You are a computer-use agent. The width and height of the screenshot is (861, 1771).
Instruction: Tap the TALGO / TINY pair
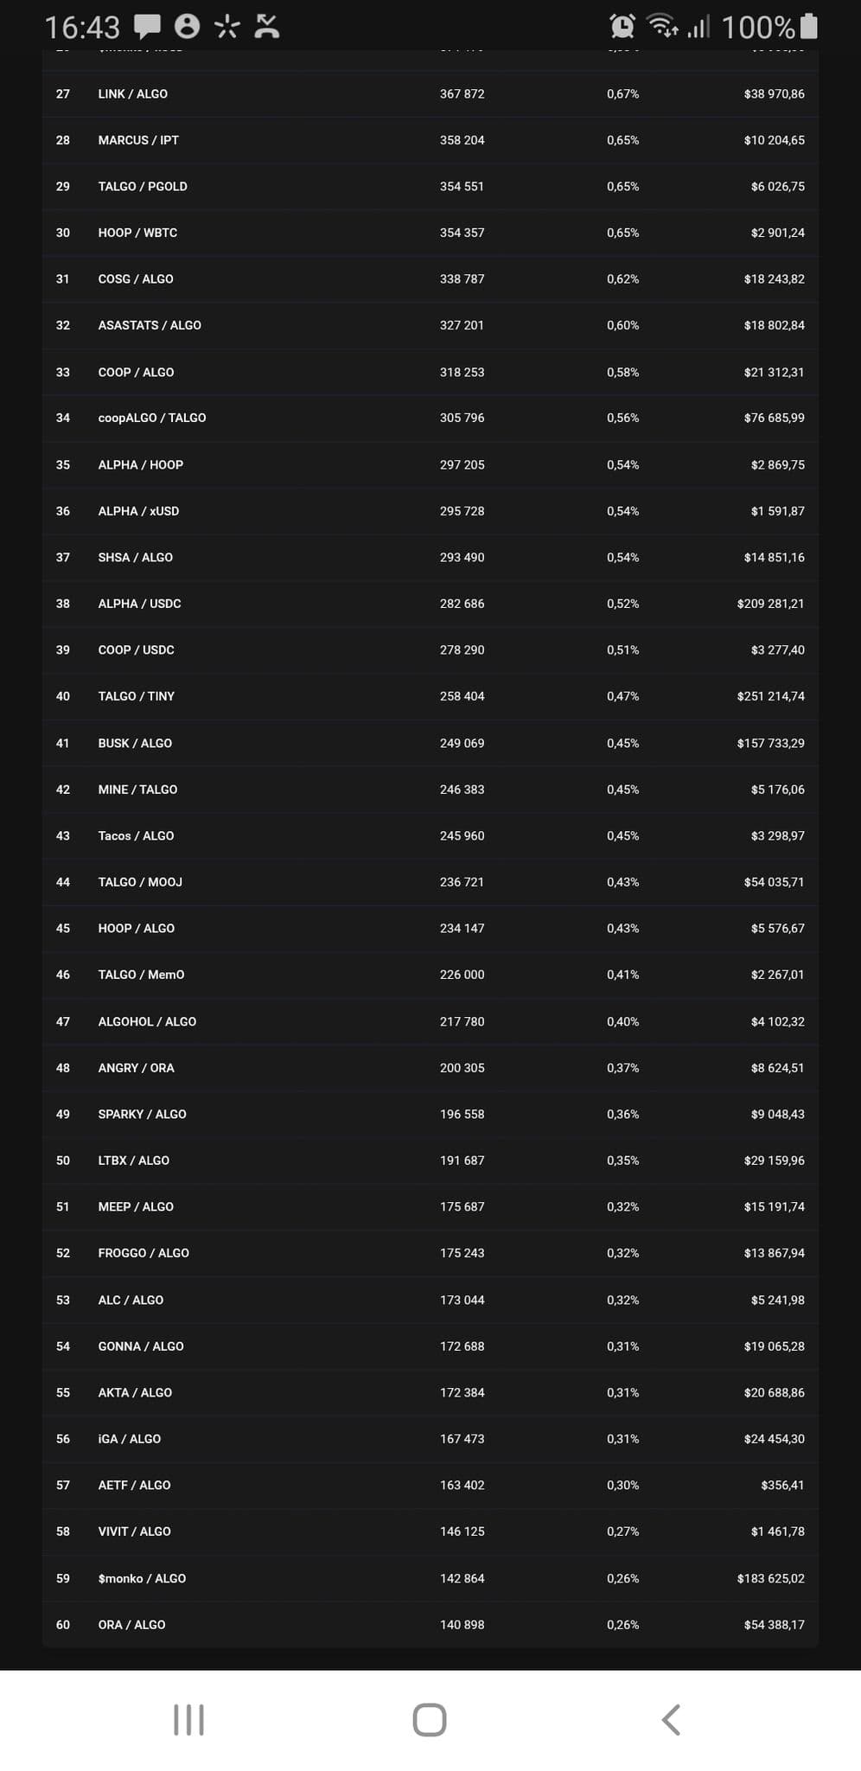click(x=137, y=696)
